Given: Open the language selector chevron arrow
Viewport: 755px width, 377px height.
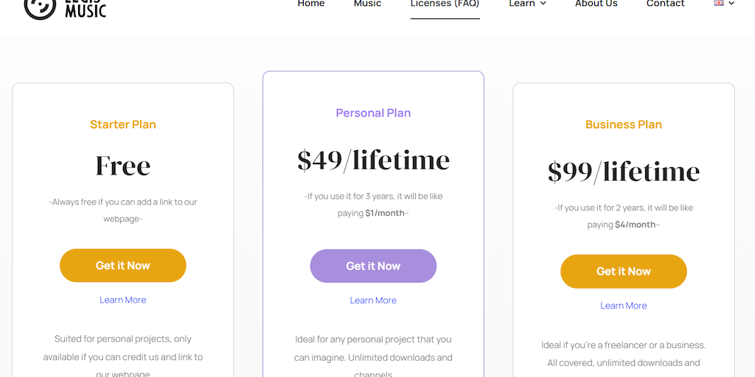Looking at the screenshot, I should tap(731, 4).
